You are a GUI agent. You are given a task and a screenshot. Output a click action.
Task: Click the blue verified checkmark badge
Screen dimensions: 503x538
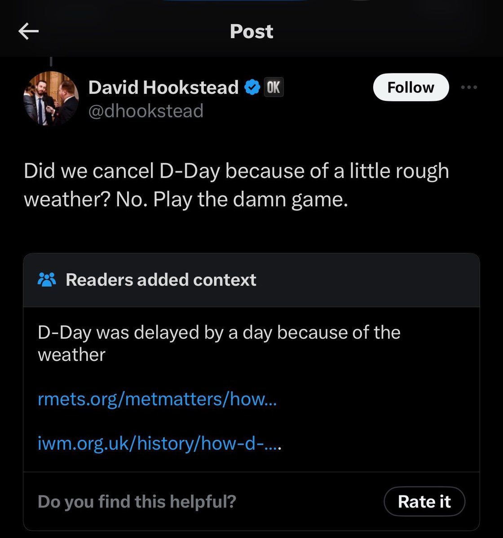(252, 87)
